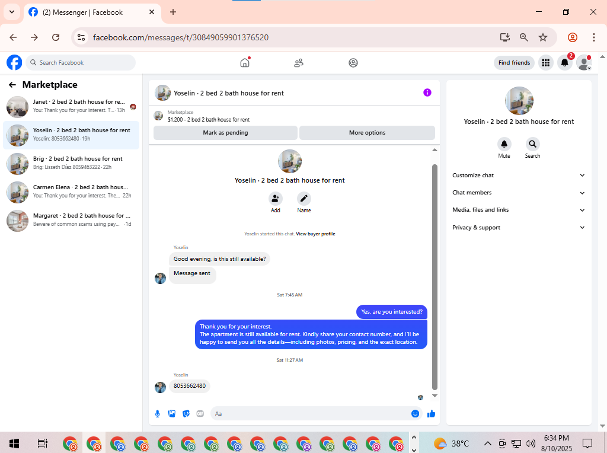The image size is (607, 453).
Task: Open the Facebook menu grid icon
Action: (x=546, y=62)
